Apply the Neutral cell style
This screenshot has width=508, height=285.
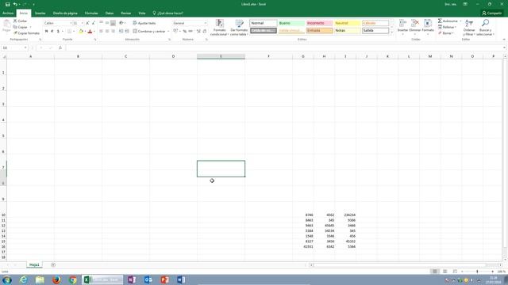(x=347, y=23)
